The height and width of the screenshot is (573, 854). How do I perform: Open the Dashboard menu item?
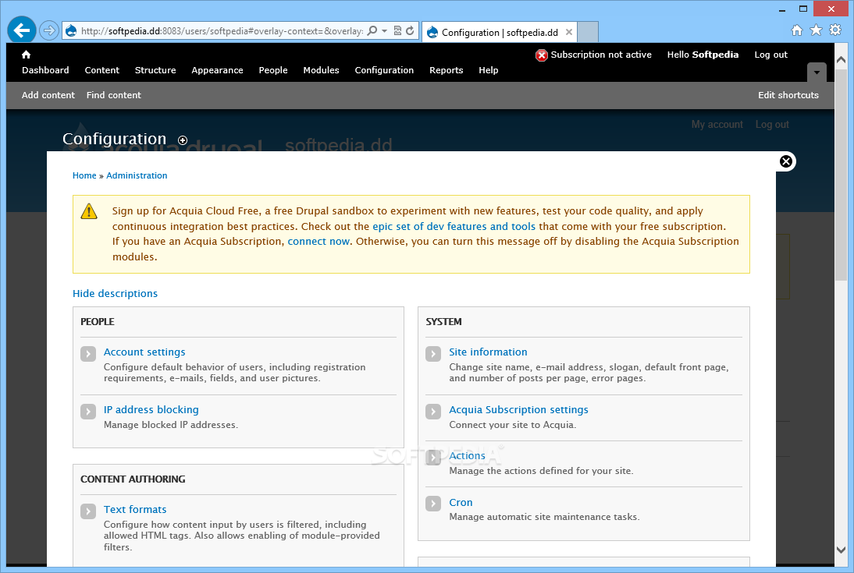45,70
